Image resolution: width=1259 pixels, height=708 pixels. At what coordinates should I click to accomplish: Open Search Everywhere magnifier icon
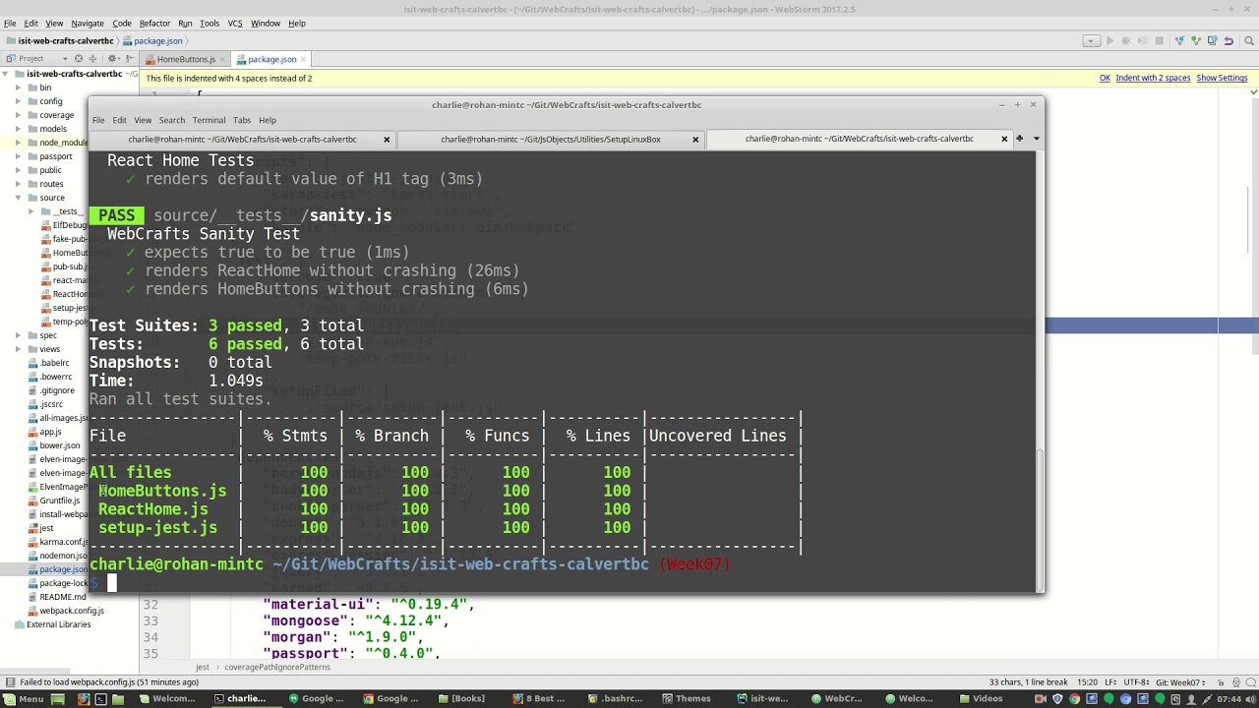click(x=1248, y=40)
